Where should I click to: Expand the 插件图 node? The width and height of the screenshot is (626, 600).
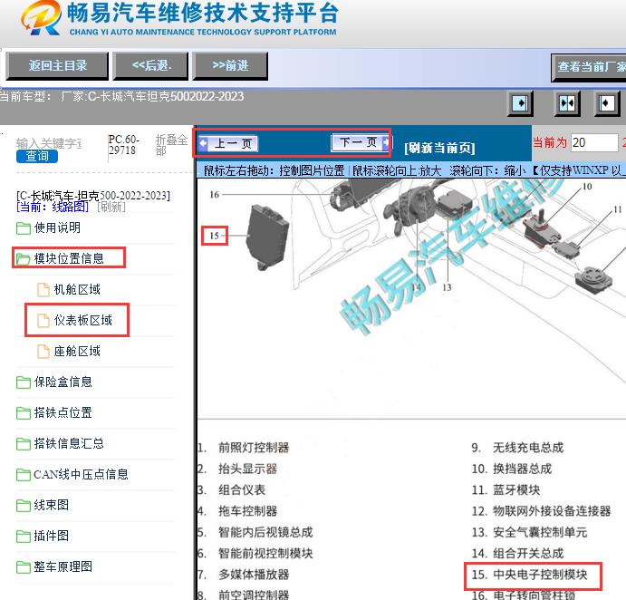(51, 536)
